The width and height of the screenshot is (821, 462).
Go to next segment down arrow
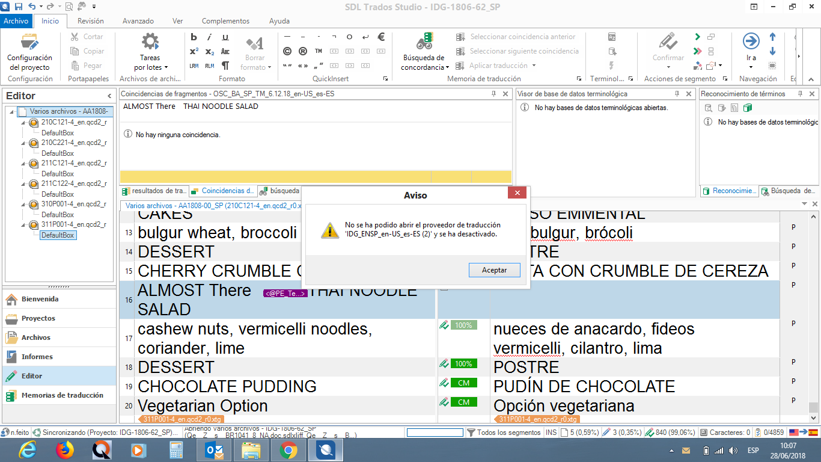tap(773, 51)
